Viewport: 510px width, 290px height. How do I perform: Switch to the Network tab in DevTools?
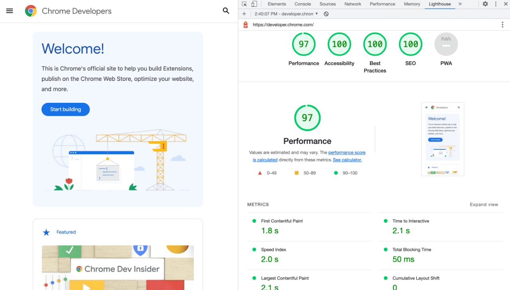pos(352,4)
